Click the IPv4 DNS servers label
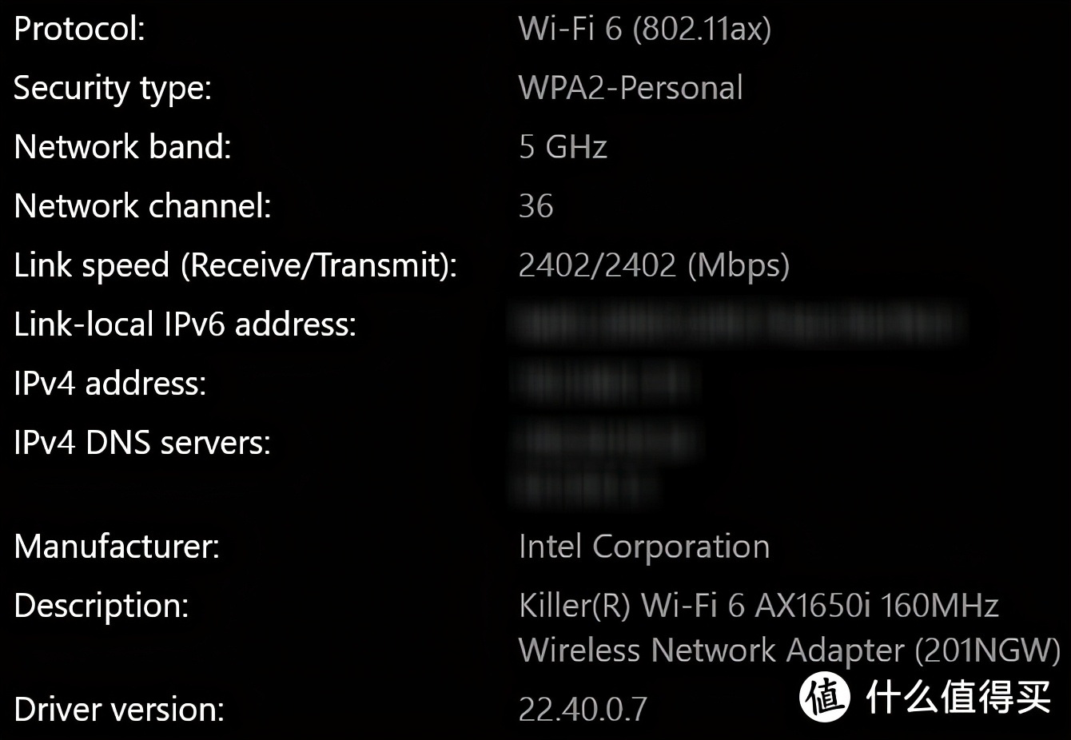Viewport: 1071px width, 740px height. [x=142, y=442]
